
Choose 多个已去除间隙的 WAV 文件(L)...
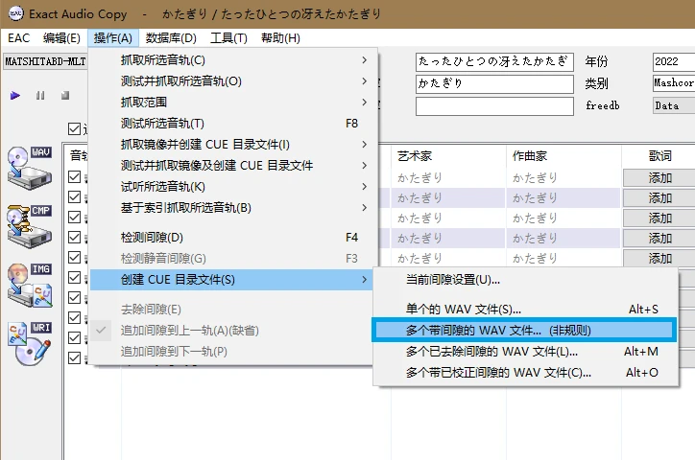[526, 352]
